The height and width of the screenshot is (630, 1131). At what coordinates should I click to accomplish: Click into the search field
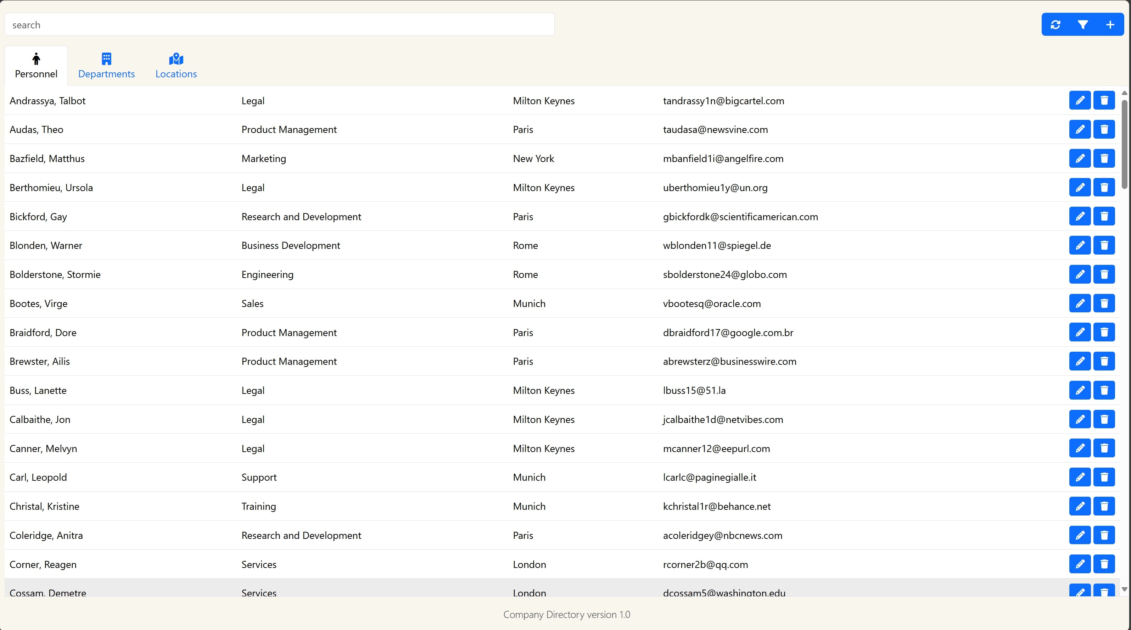[x=279, y=24]
